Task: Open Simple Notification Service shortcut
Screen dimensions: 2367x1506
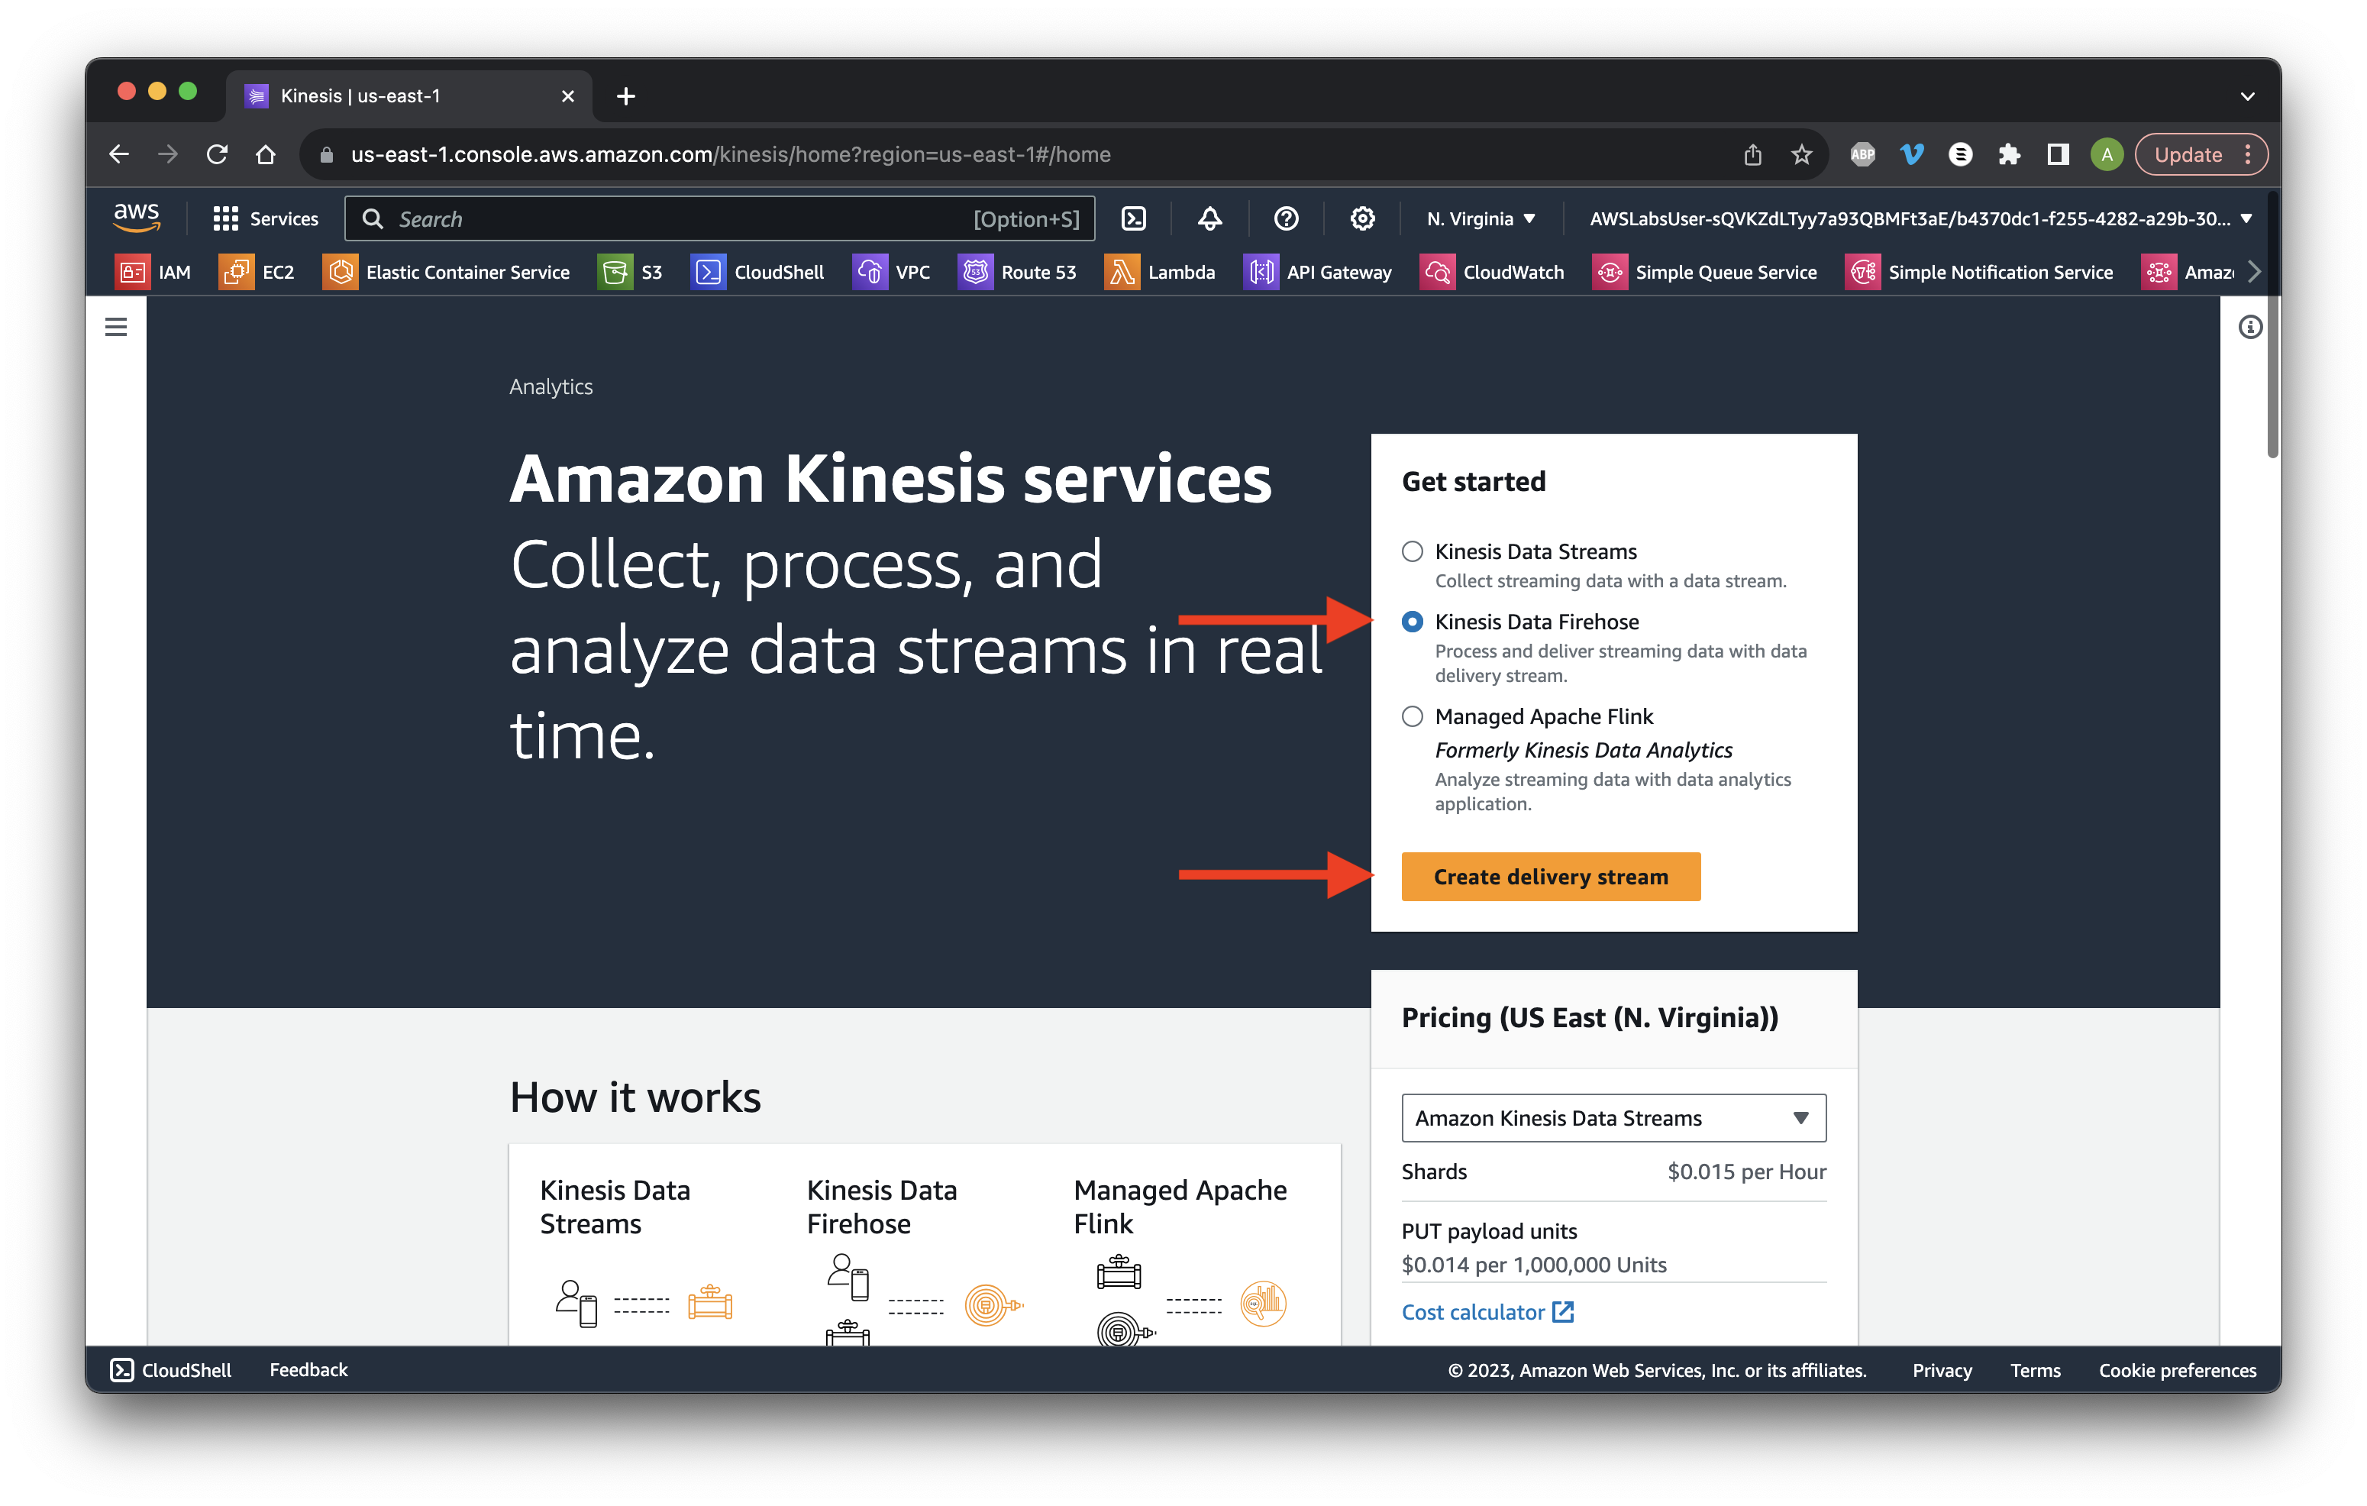Action: [x=1978, y=273]
